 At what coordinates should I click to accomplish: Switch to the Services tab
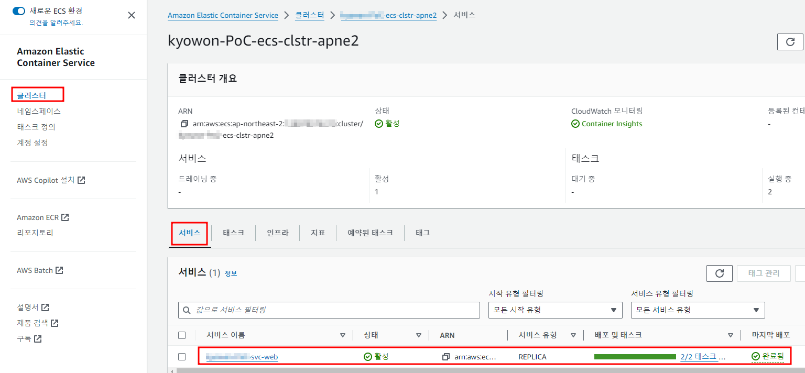point(190,233)
